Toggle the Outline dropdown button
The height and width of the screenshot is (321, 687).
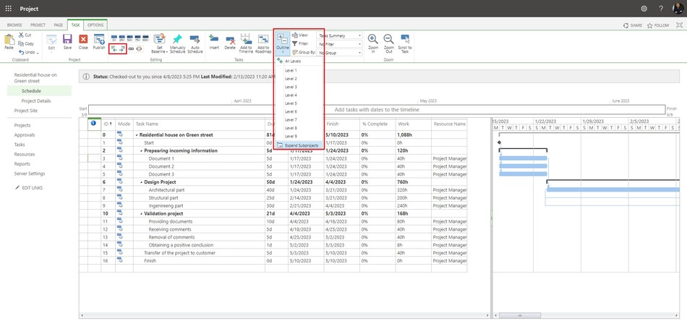[x=283, y=43]
